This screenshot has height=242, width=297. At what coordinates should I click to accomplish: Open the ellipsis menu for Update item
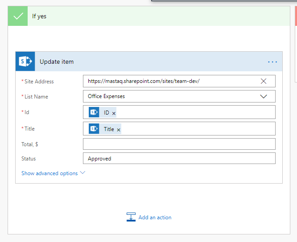(x=272, y=62)
